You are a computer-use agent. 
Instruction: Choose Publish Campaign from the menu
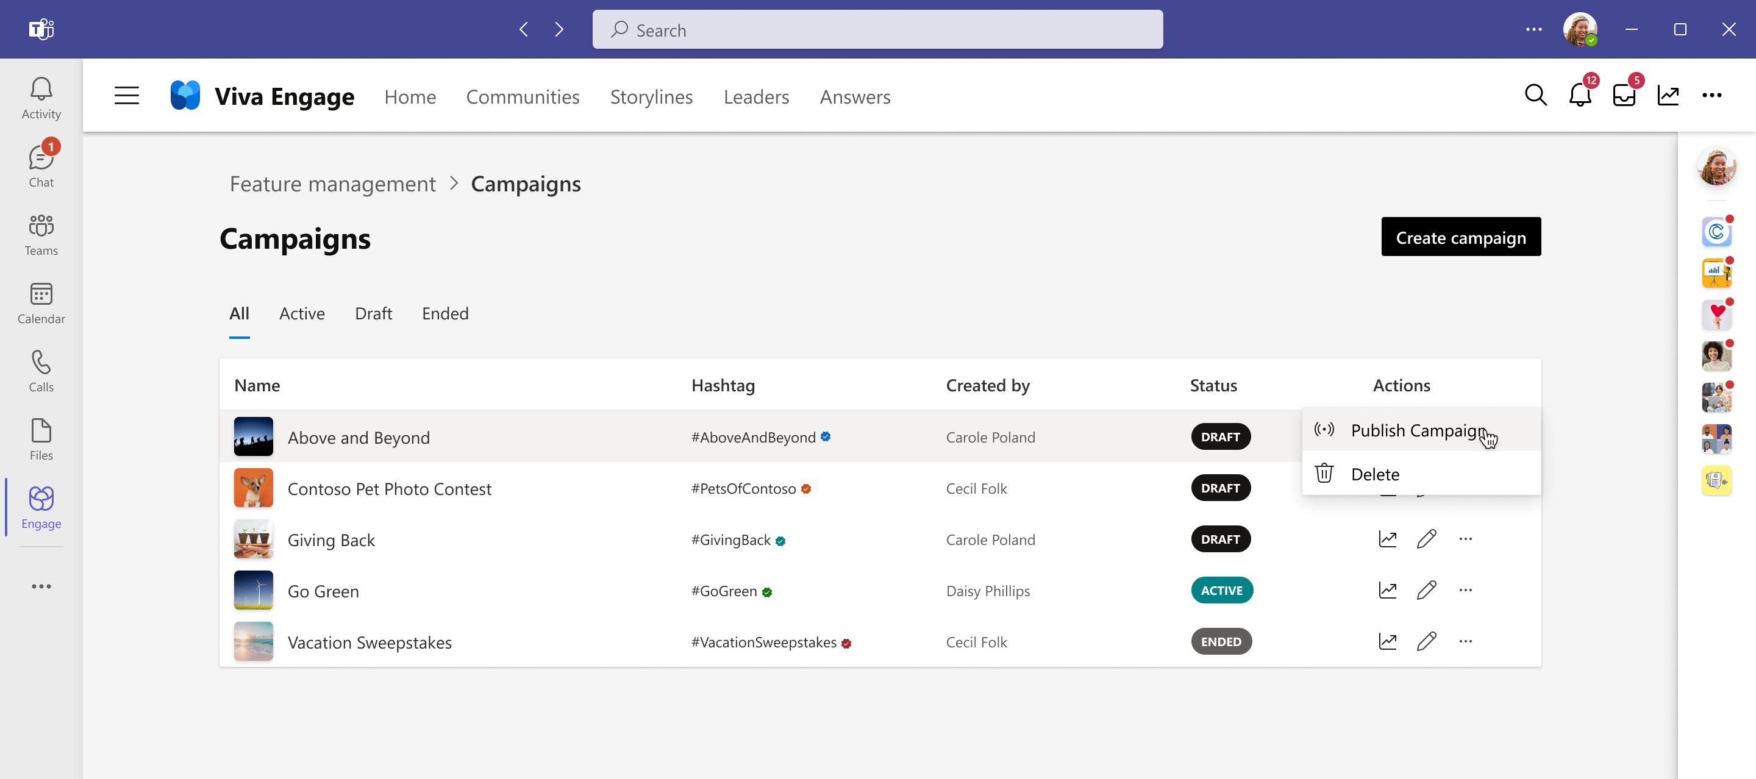tap(1421, 431)
